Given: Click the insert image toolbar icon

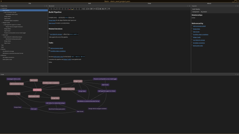Looking at the screenshot, I should pos(97,9).
